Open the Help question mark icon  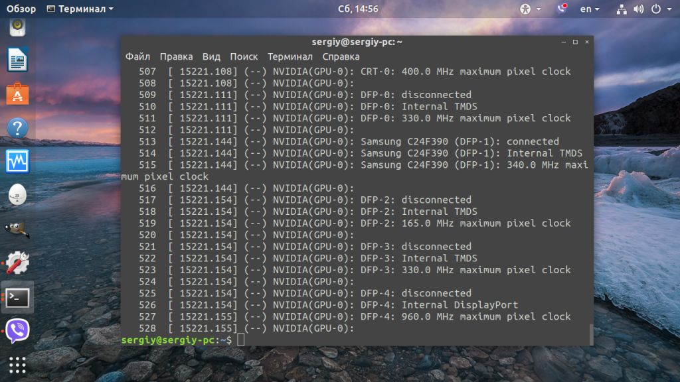click(x=17, y=127)
